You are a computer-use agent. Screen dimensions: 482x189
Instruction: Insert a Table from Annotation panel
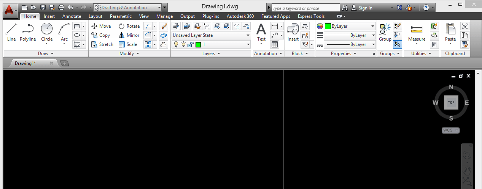(274, 44)
